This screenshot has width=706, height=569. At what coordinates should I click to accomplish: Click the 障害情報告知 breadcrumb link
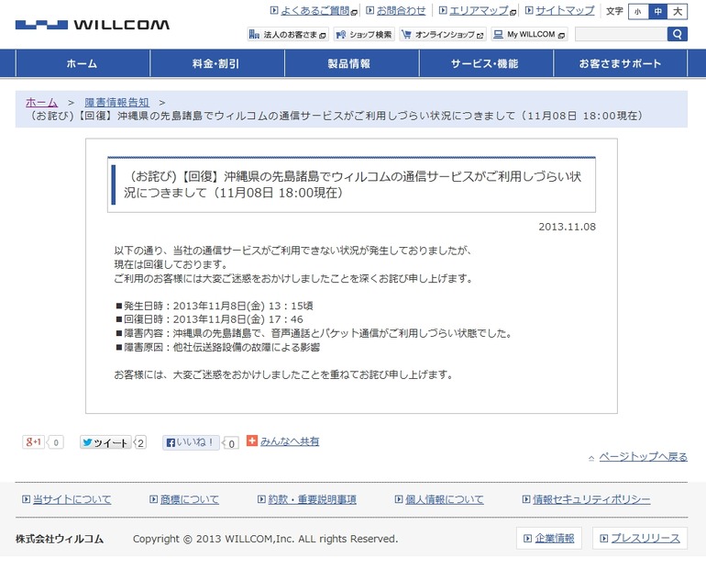pos(117,102)
